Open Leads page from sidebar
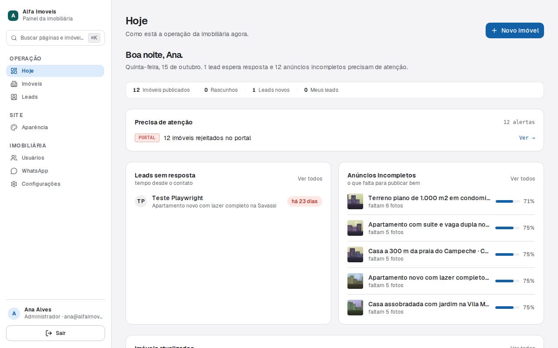This screenshot has height=348, width=558. [x=55, y=97]
